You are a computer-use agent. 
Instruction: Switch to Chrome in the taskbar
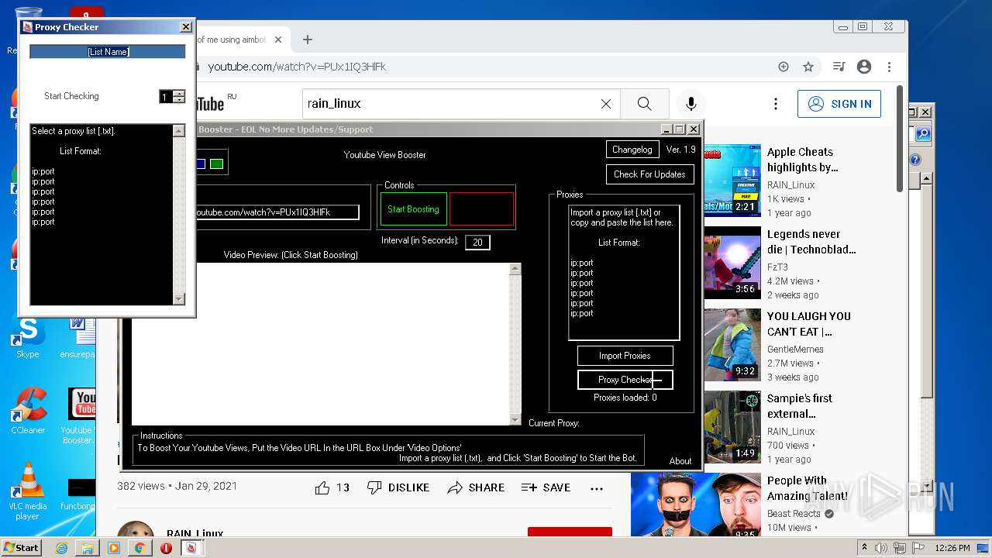click(x=139, y=548)
